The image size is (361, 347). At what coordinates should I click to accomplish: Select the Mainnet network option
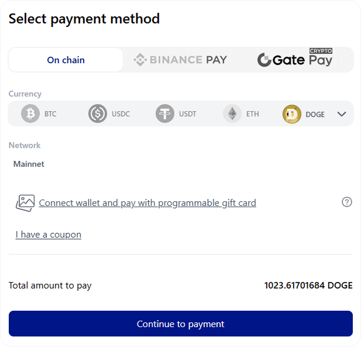click(x=29, y=164)
